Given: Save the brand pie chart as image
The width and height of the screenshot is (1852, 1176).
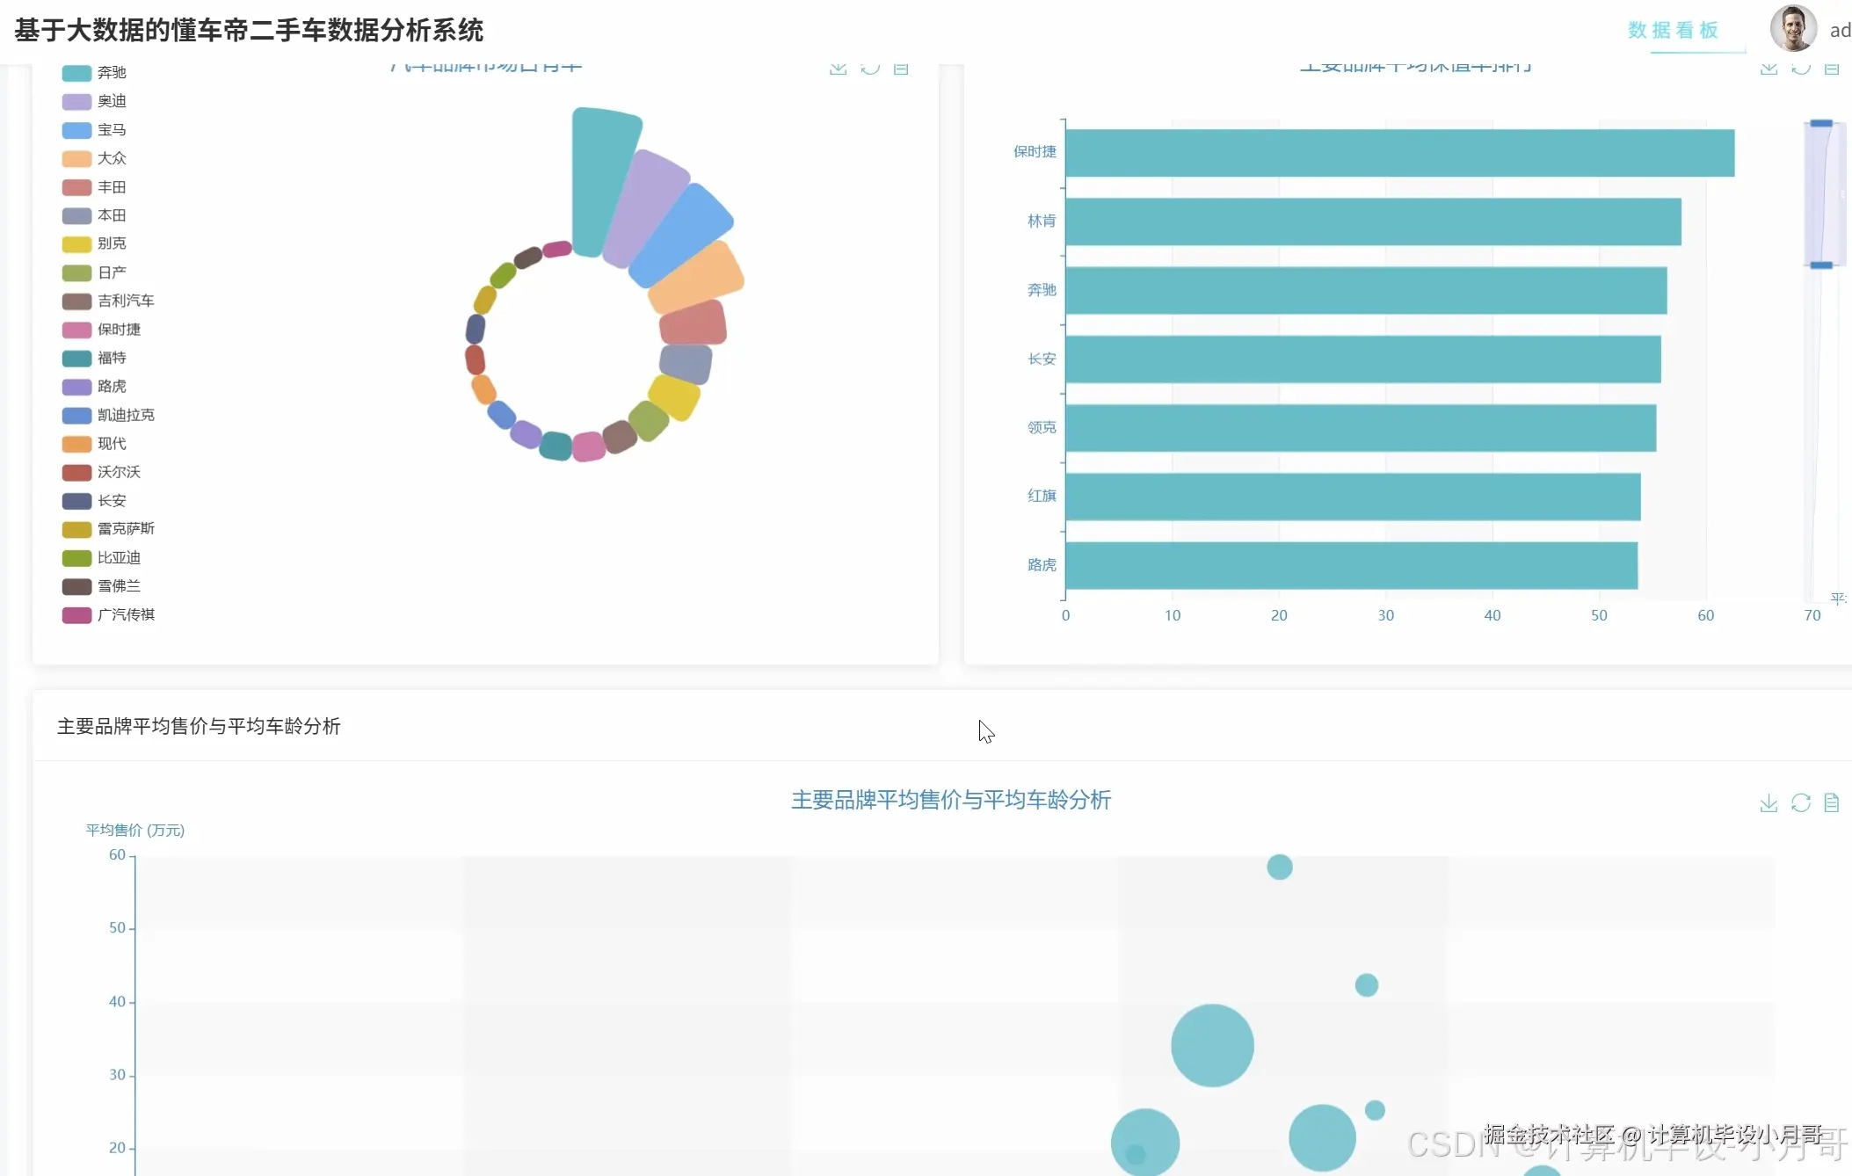Looking at the screenshot, I should [x=838, y=69].
